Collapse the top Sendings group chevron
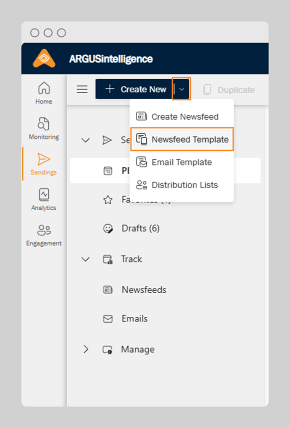Image resolution: width=290 pixels, height=428 pixels. [86, 140]
